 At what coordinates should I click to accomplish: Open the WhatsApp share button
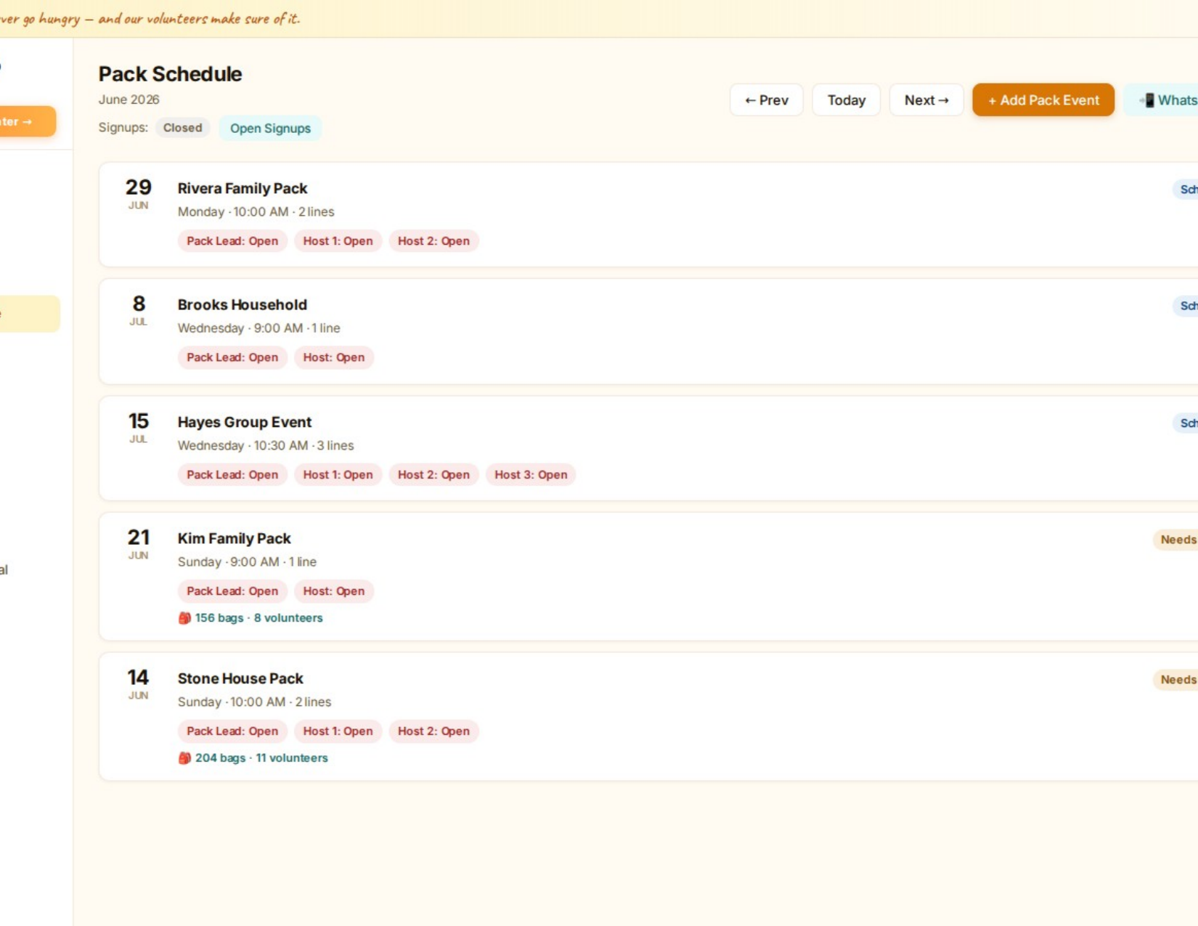click(x=1162, y=100)
